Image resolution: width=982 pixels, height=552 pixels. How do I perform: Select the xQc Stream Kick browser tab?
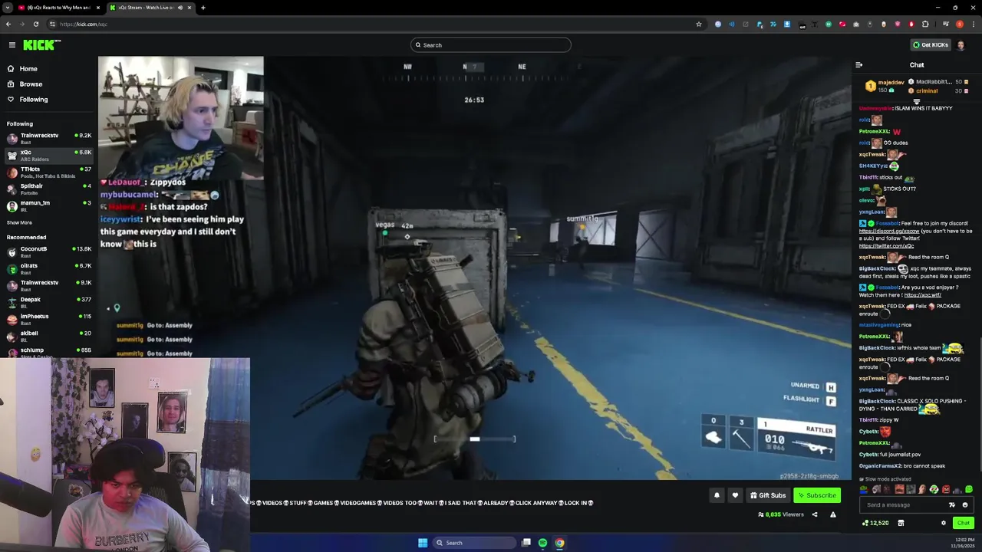pos(146,8)
